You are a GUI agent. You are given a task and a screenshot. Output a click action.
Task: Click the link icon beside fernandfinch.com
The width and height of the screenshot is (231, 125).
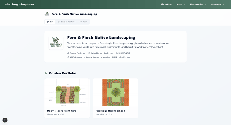68,53
